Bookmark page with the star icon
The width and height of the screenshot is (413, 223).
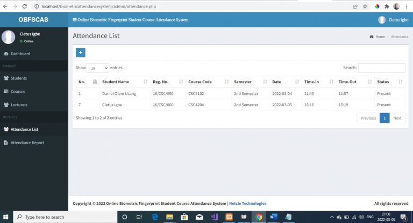point(365,6)
